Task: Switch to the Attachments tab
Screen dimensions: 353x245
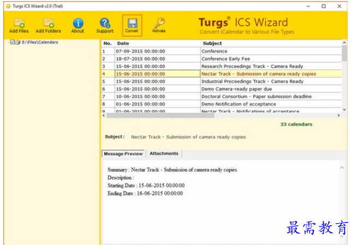Action: pos(164,153)
